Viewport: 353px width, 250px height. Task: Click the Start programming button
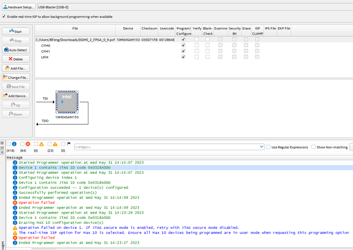pyautogui.click(x=16, y=32)
